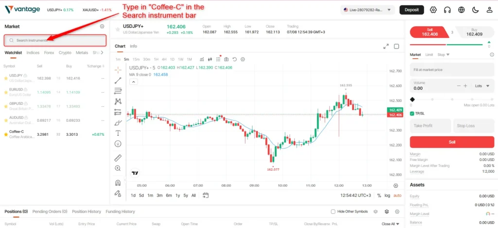This screenshot has width=498, height=228.
Task: Click the order type info icon
Action: coord(492,54)
